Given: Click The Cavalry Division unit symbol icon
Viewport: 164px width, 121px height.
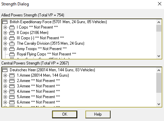Looking at the screenshot, I should point(12,43).
